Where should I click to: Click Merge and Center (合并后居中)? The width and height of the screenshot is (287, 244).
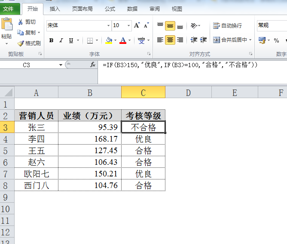click(230, 40)
